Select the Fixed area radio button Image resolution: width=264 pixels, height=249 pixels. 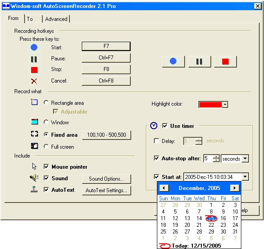[46, 134]
